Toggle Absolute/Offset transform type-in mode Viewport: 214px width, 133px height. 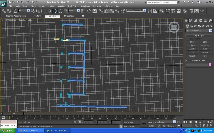[x=79, y=122]
